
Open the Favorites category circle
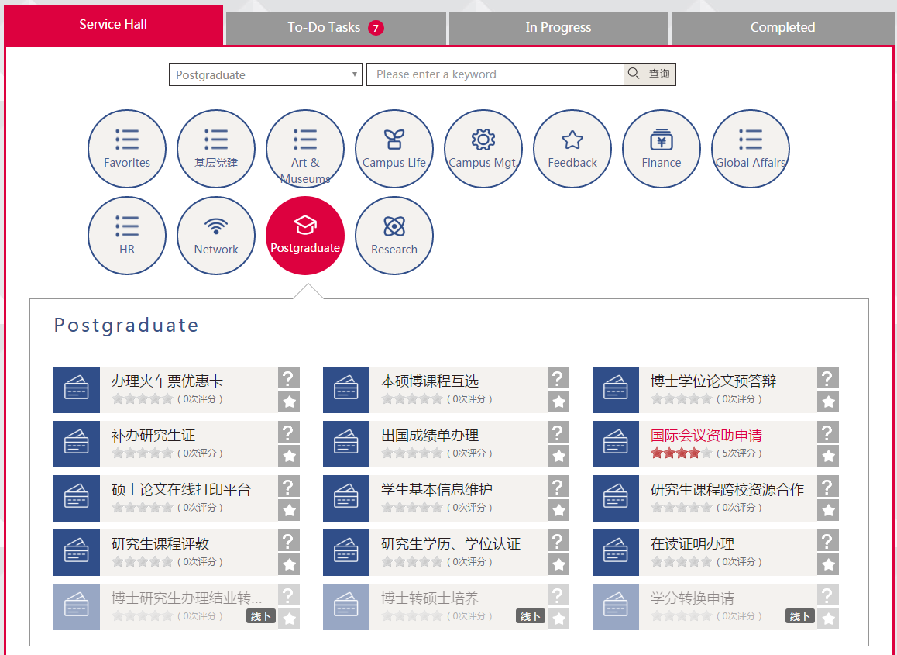127,149
